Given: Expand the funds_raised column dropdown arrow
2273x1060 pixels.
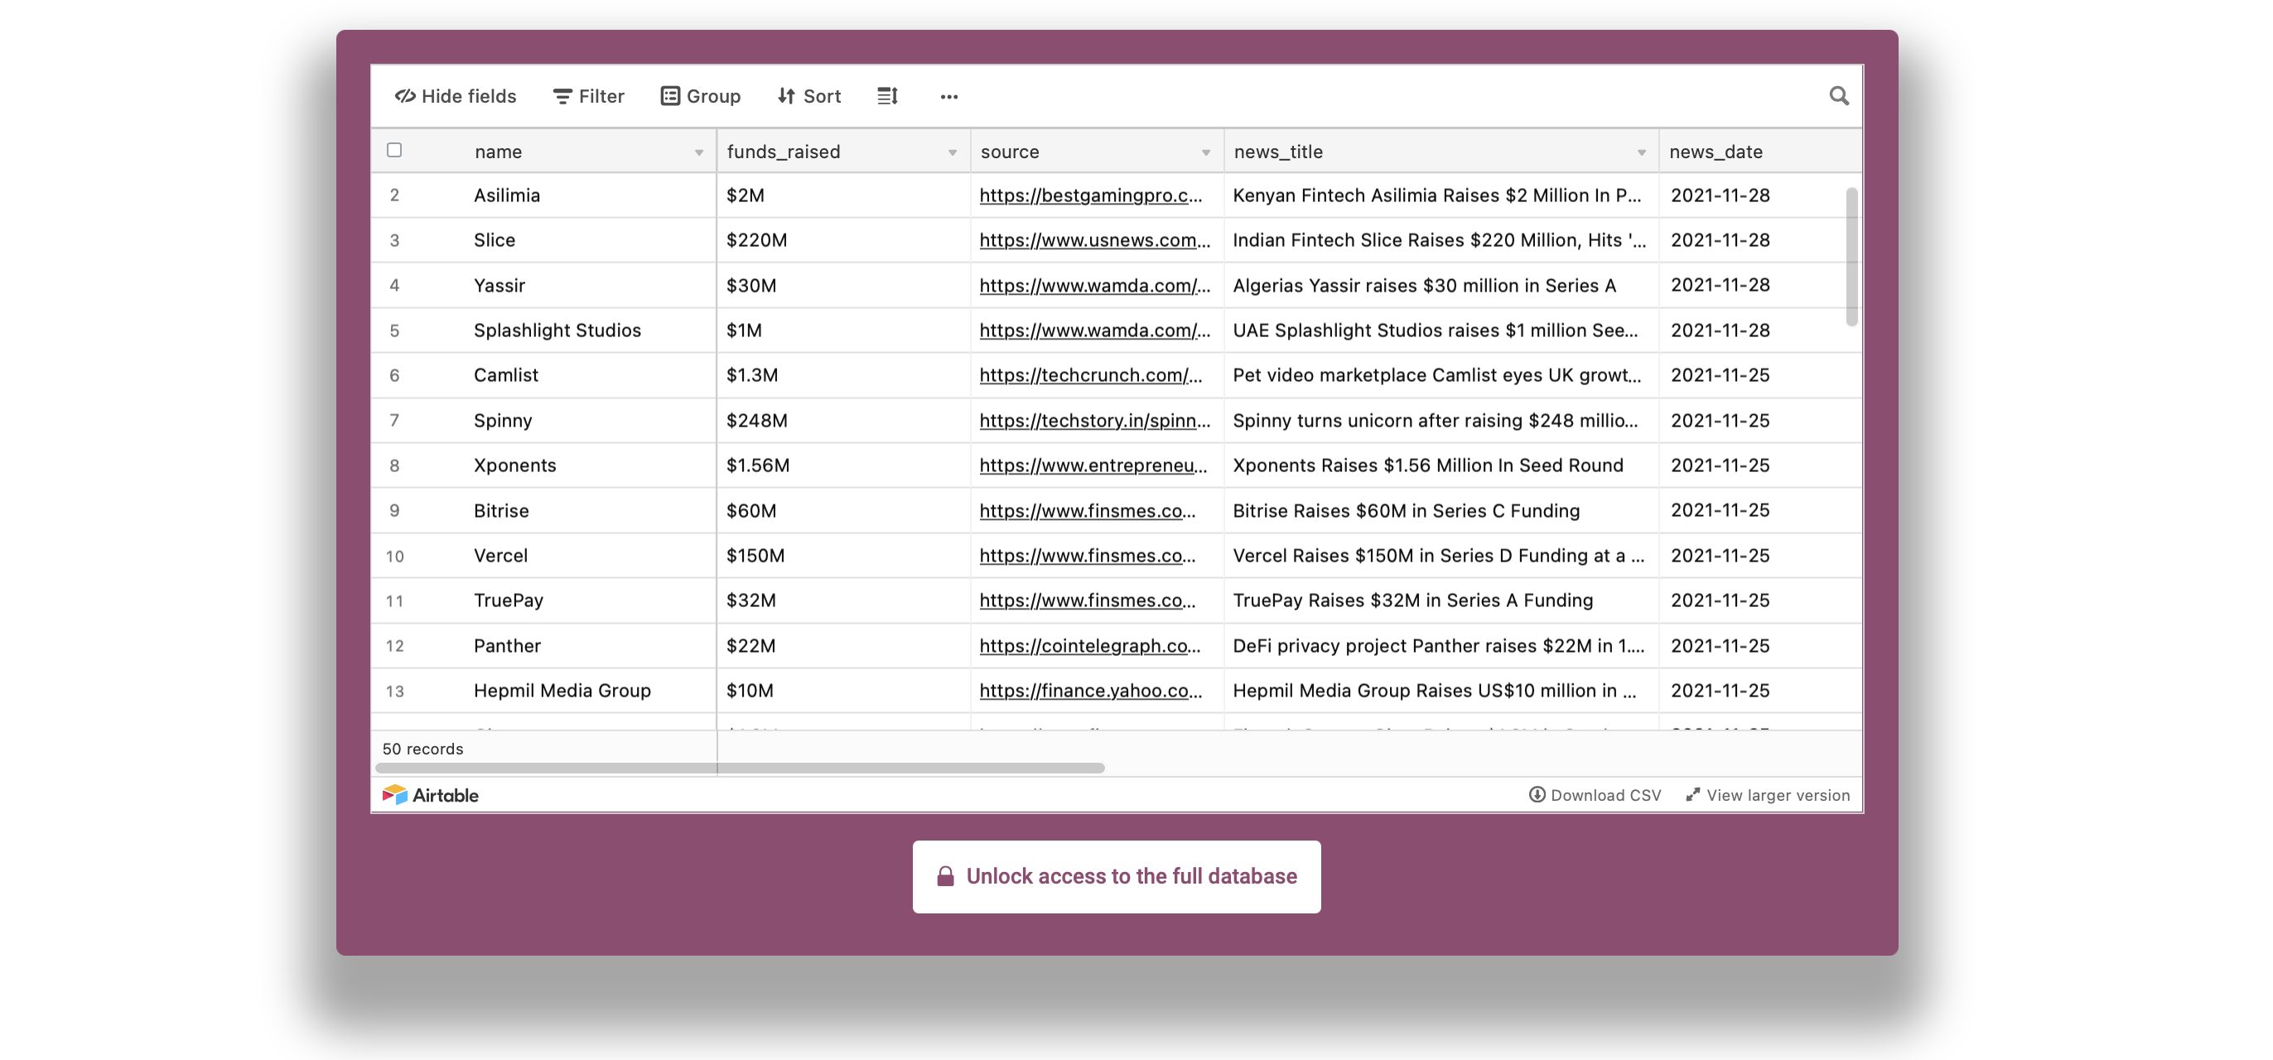Looking at the screenshot, I should pos(952,152).
